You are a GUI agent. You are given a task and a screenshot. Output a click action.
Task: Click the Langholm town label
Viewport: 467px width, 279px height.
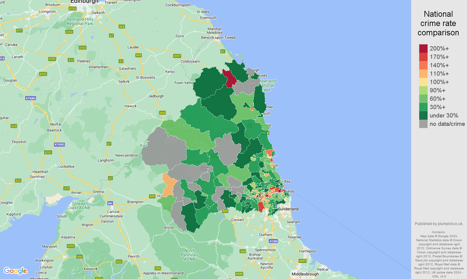point(106,160)
